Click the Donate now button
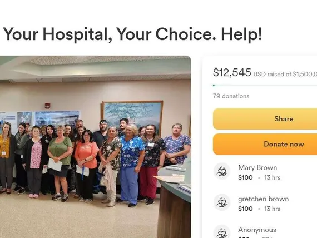 pyautogui.click(x=265, y=144)
